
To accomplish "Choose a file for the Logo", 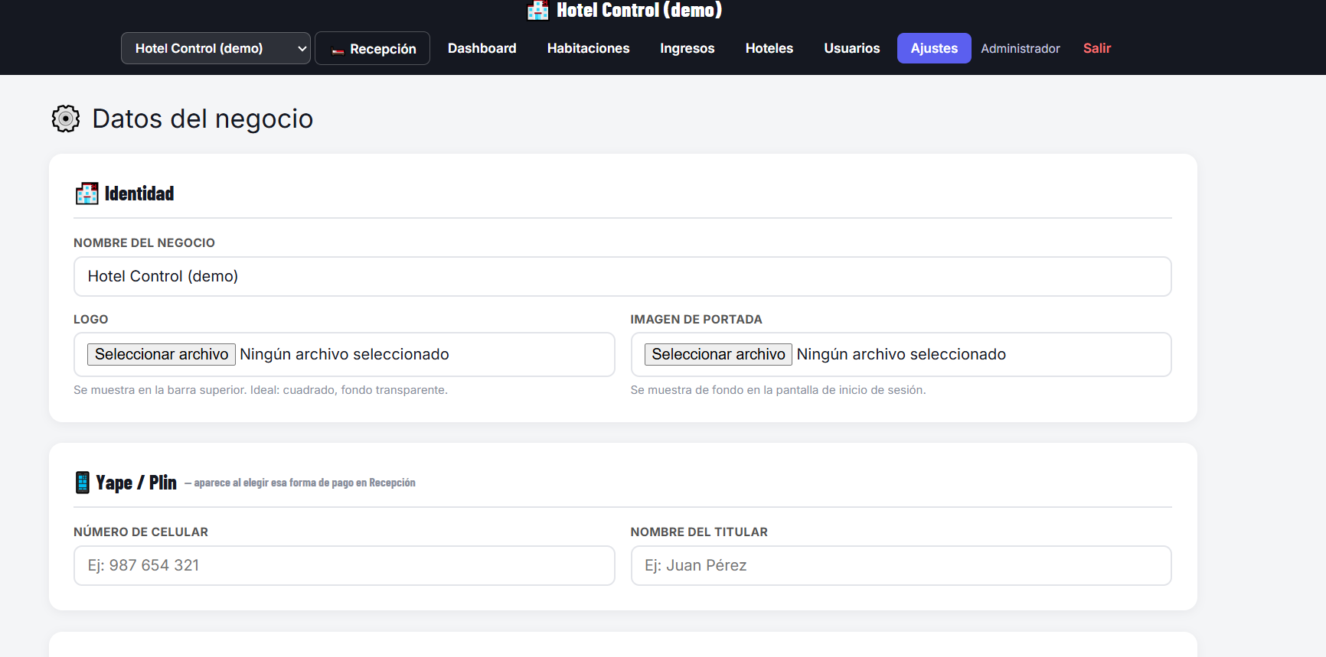I will pos(162,354).
